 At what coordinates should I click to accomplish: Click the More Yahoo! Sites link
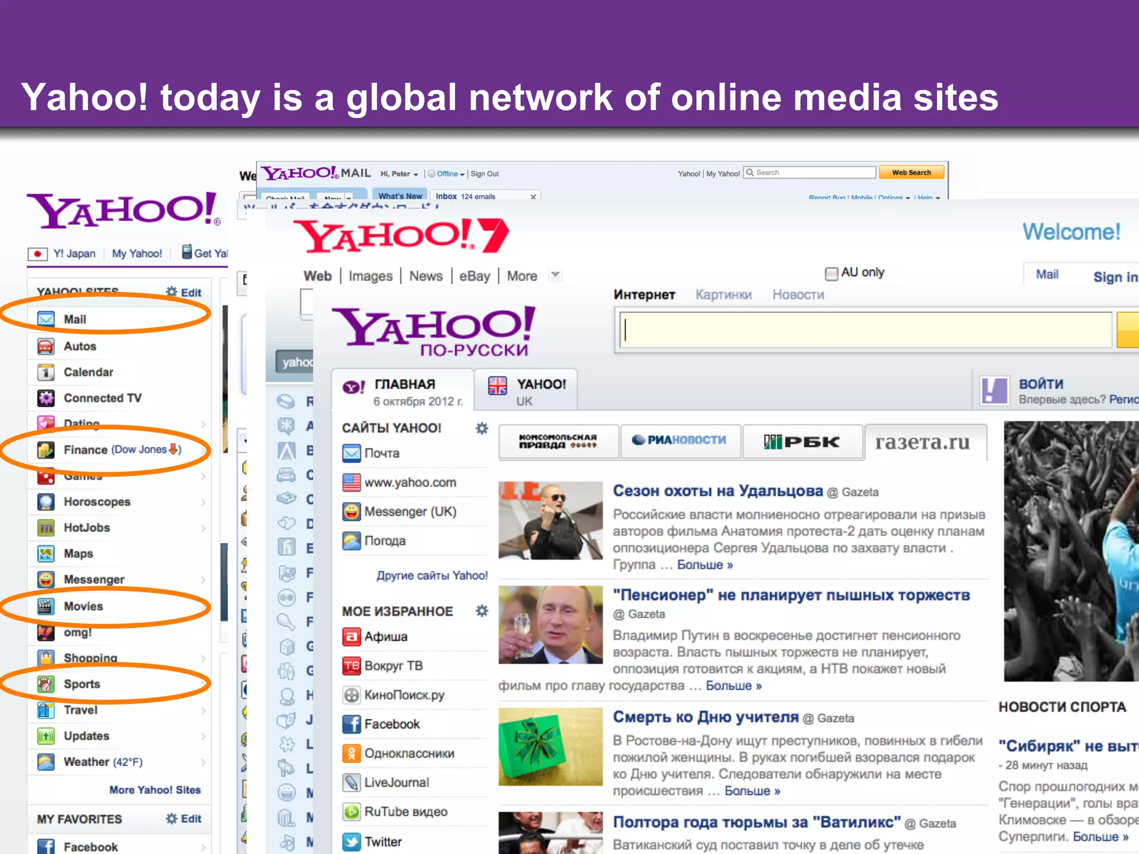[155, 790]
